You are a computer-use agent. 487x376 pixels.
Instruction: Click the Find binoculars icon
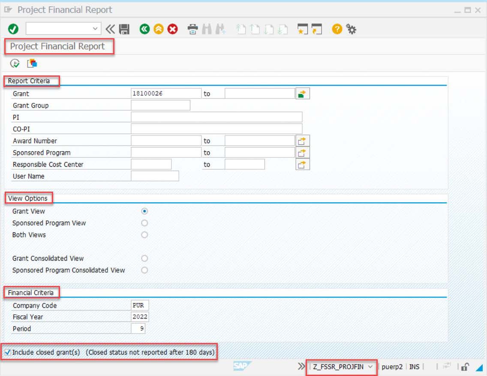[207, 29]
